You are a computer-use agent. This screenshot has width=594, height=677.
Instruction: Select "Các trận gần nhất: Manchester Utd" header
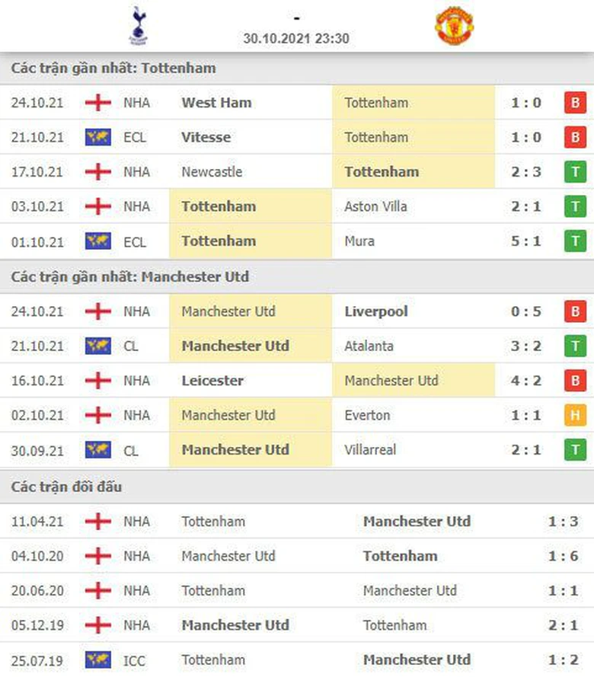pyautogui.click(x=129, y=277)
